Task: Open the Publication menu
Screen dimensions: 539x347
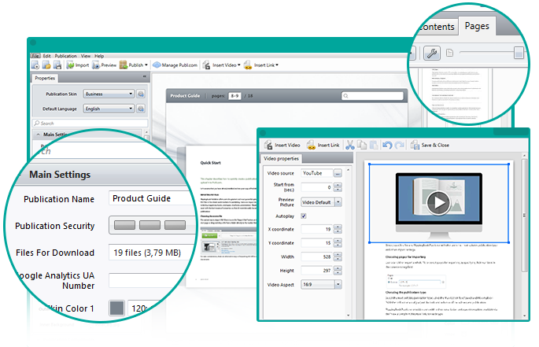Action: coord(65,56)
